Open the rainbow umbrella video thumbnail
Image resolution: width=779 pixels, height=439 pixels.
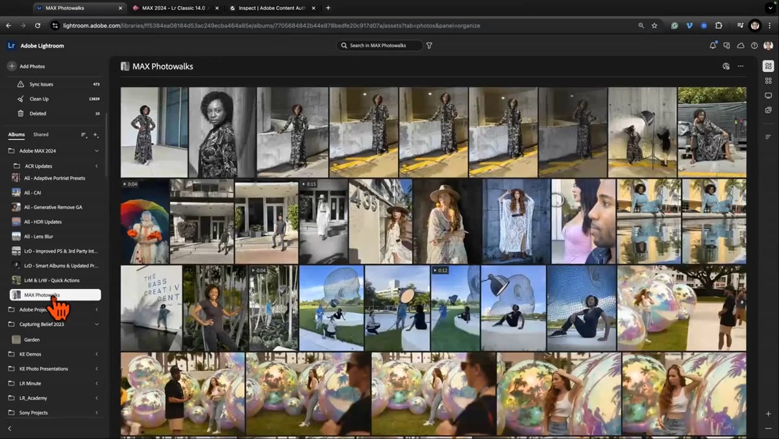(x=145, y=221)
